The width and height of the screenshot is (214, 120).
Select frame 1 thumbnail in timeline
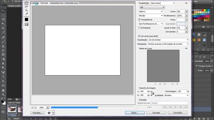point(12,109)
